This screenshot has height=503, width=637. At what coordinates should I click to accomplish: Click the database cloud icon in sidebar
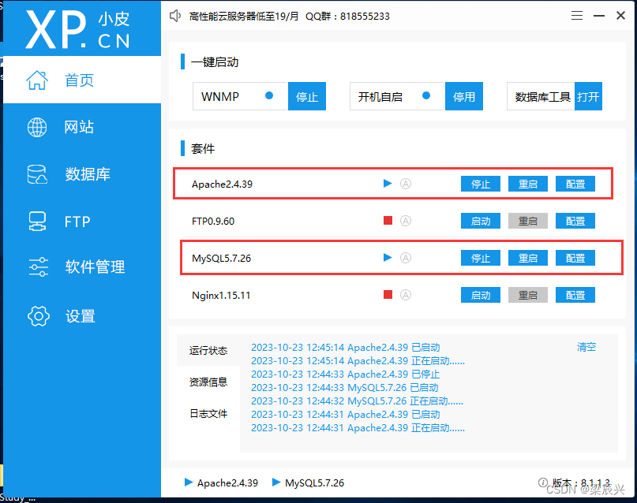click(x=37, y=174)
